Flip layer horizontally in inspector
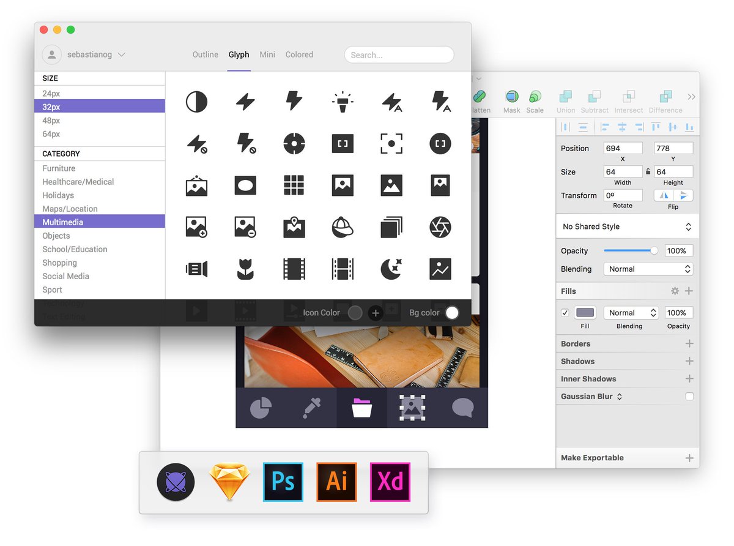734x546 pixels. pyautogui.click(x=664, y=195)
